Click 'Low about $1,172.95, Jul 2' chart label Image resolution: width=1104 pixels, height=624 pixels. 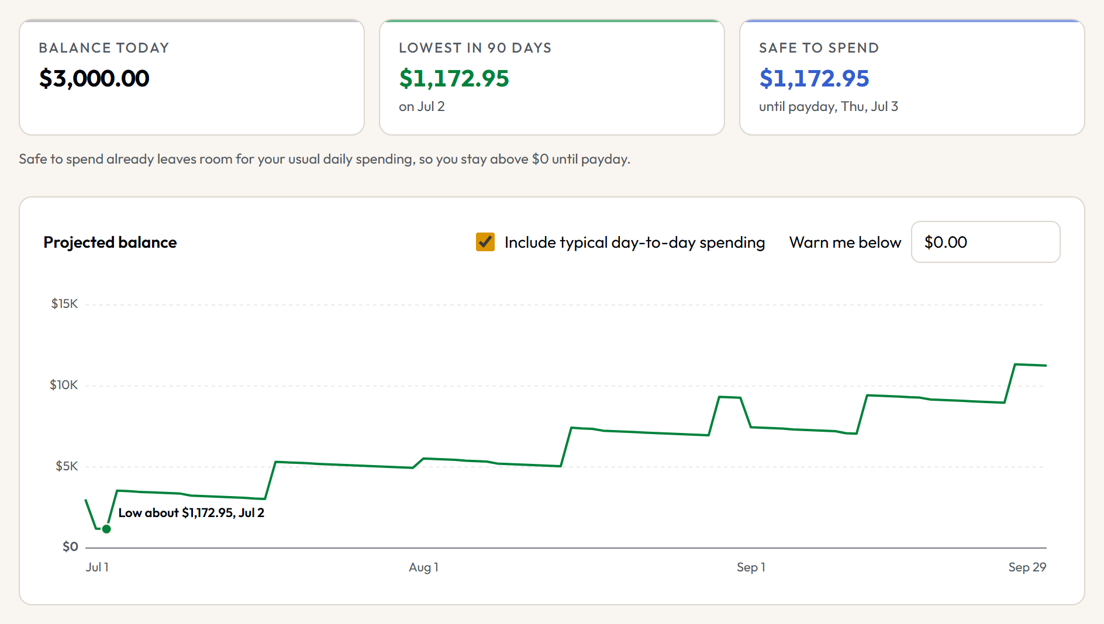tap(191, 512)
